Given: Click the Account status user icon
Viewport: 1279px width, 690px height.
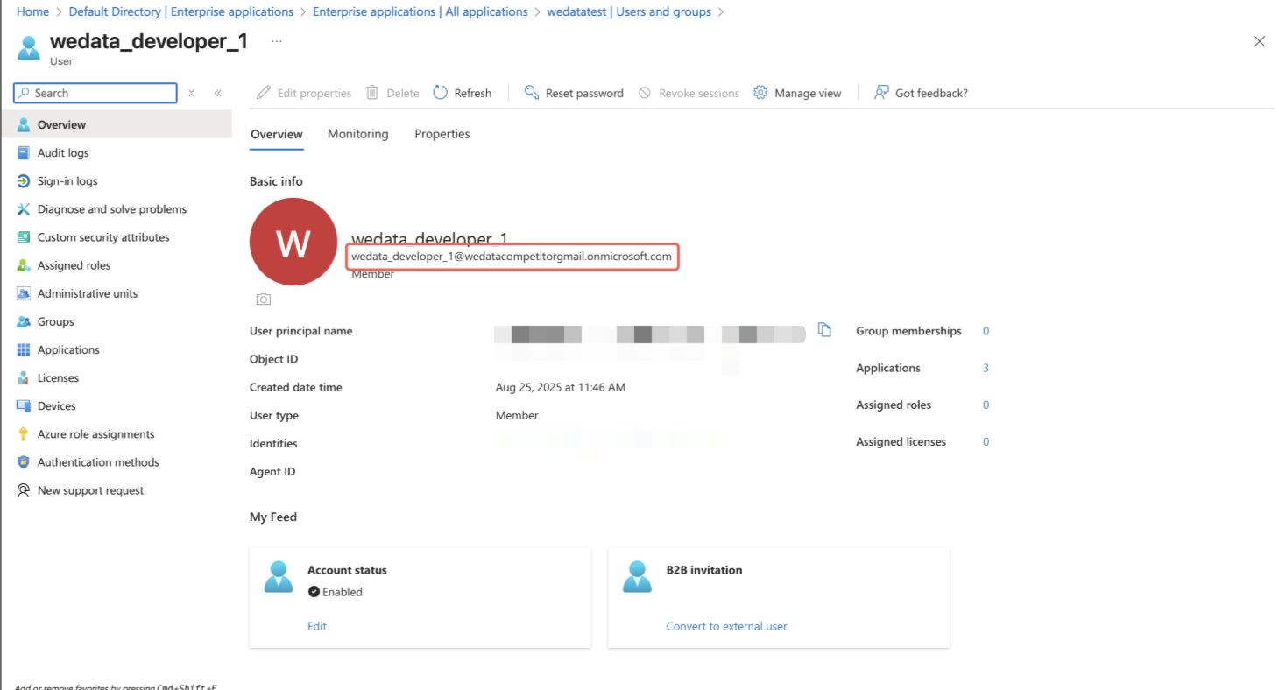Looking at the screenshot, I should tap(279, 577).
